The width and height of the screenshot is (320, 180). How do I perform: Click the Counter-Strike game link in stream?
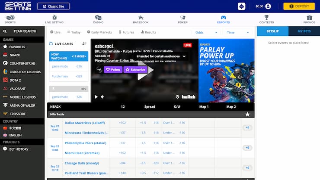(130, 61)
